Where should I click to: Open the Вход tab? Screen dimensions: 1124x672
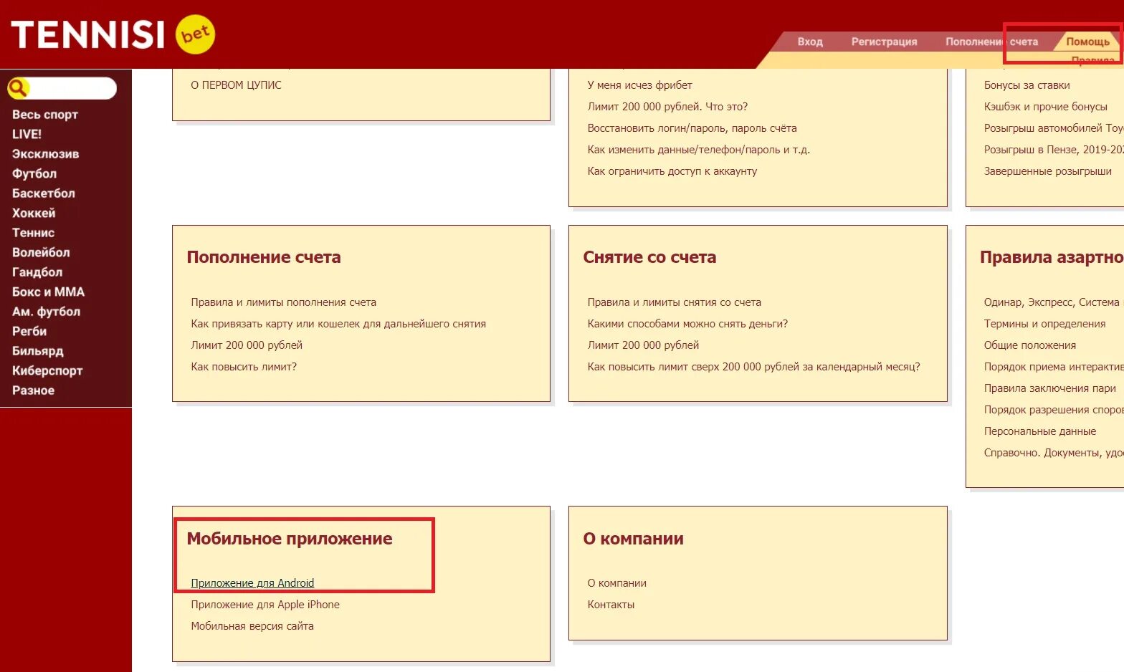(810, 42)
